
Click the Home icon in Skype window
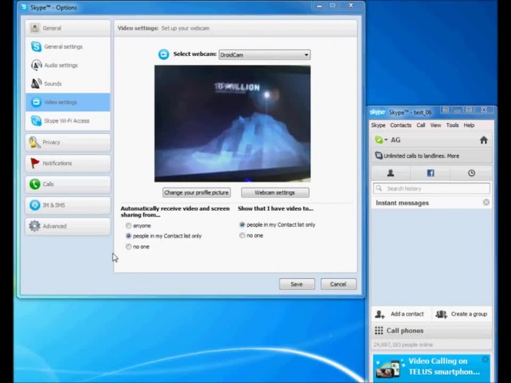click(483, 140)
